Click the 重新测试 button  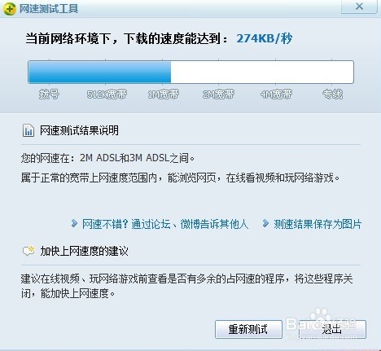[x=248, y=329]
